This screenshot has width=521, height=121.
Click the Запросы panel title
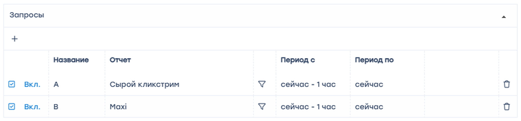(27, 15)
